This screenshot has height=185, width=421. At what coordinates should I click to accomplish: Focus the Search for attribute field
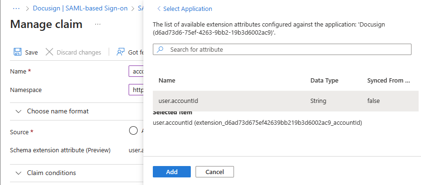[282, 49]
